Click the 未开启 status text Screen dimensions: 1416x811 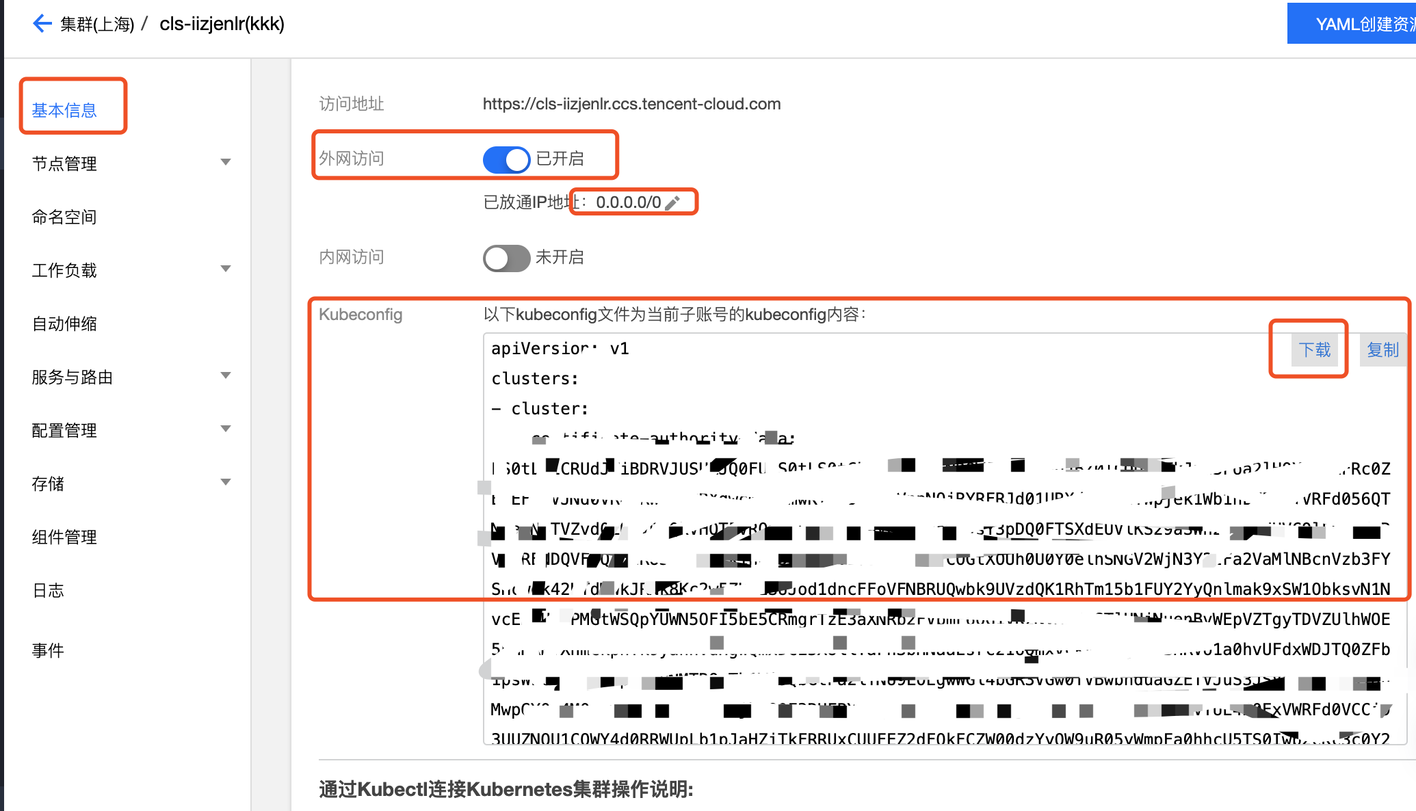coord(560,257)
